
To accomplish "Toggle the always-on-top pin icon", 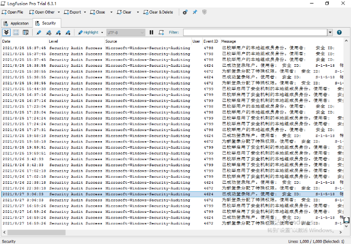I will click(x=195, y=12).
